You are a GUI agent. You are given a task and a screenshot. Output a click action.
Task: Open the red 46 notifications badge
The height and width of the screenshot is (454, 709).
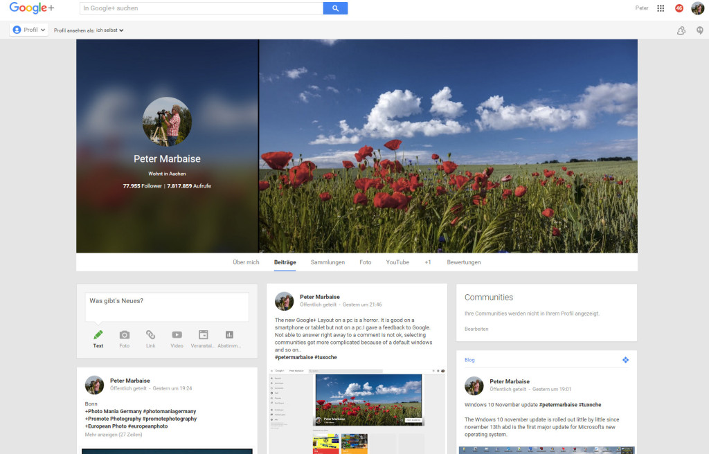coord(679,8)
